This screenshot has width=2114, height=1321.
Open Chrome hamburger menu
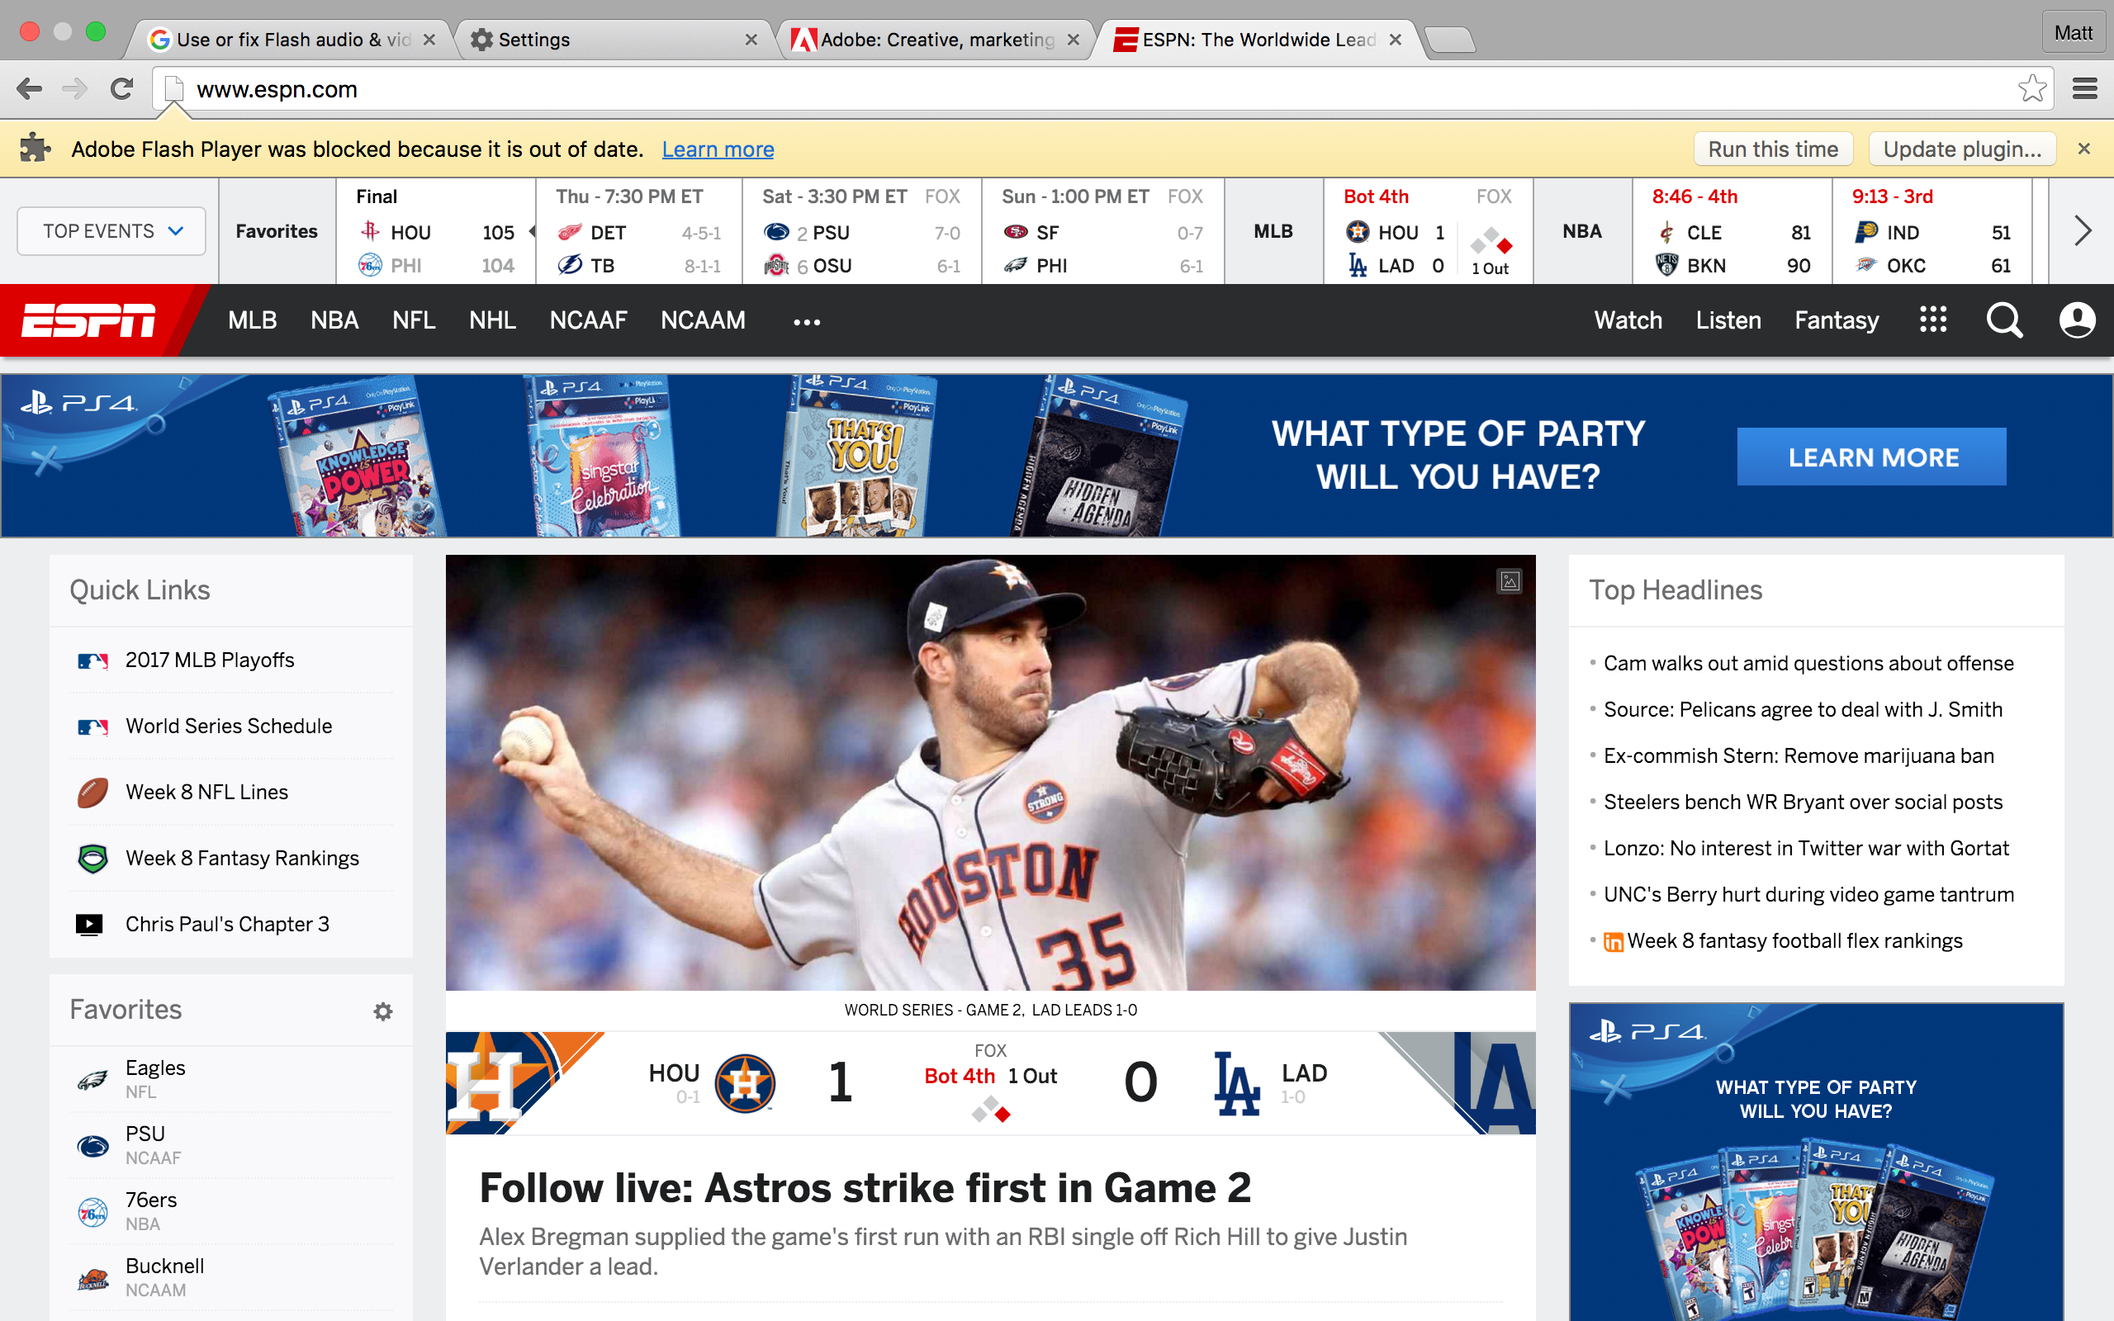tap(2085, 88)
